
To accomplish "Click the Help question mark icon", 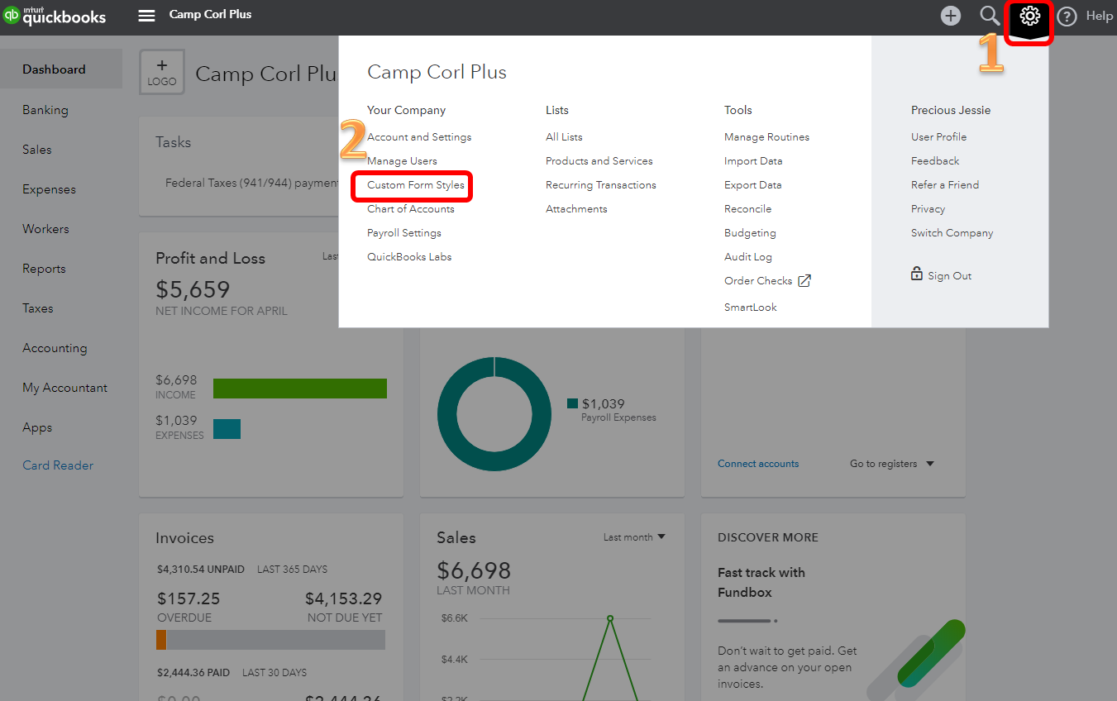I will point(1067,17).
